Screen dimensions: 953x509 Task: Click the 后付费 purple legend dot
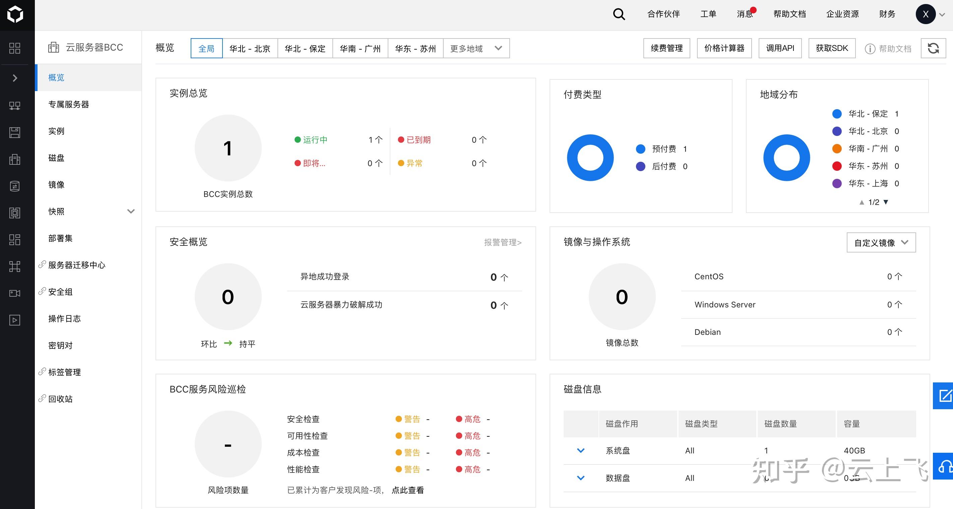(641, 166)
